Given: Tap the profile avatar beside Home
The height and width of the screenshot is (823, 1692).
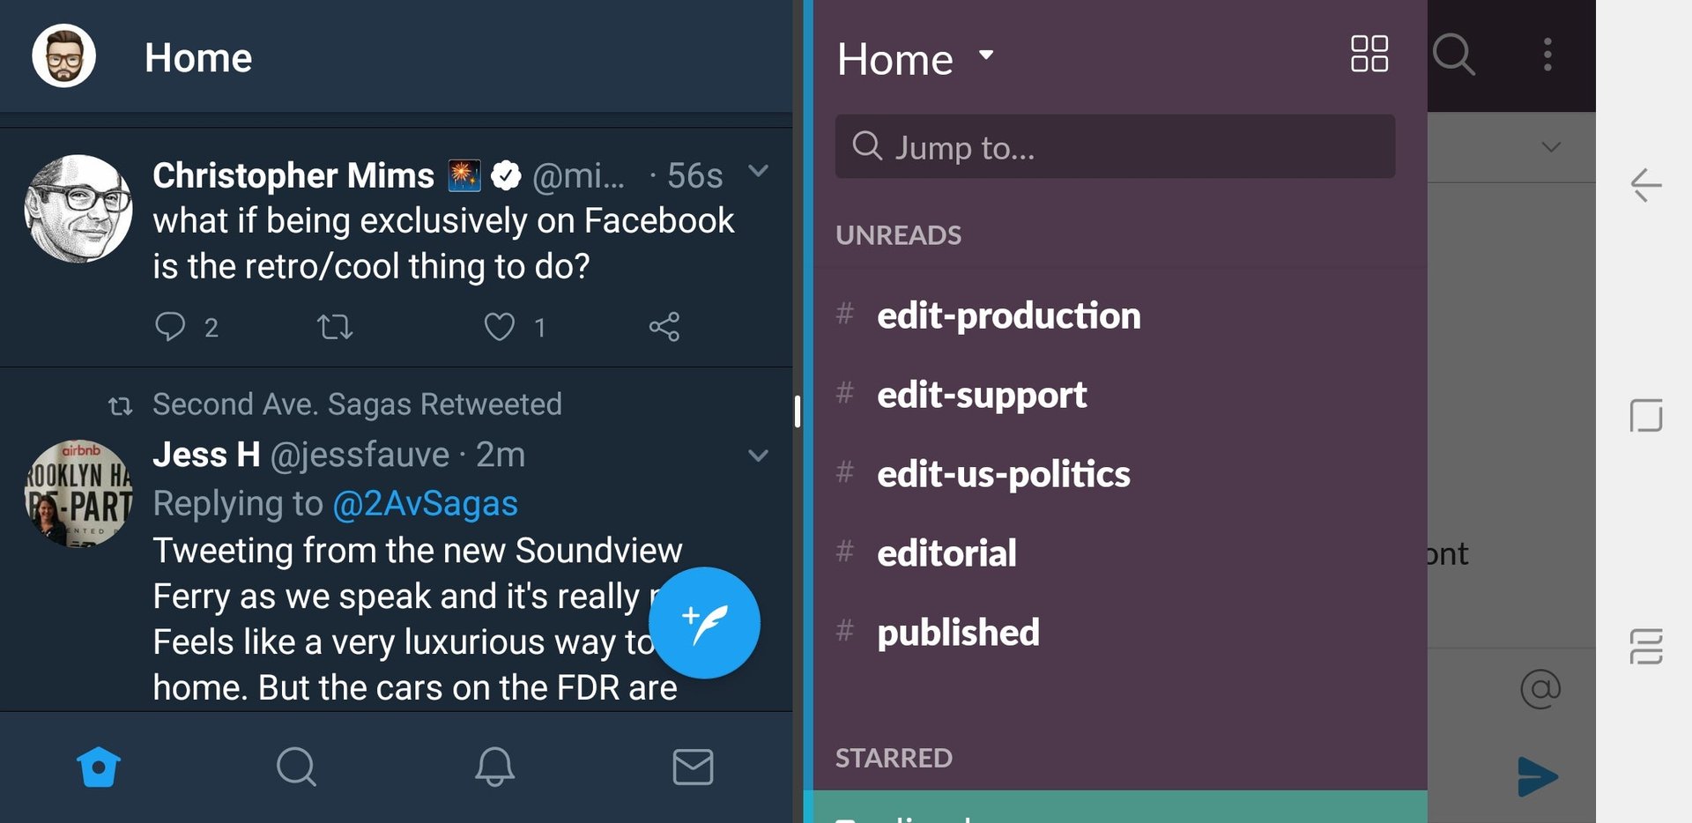Looking at the screenshot, I should 64,56.
